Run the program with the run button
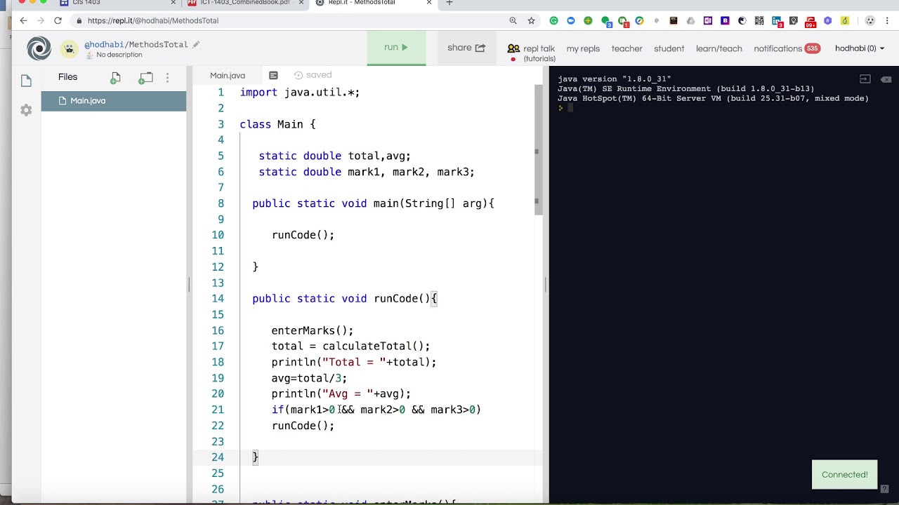The width and height of the screenshot is (899, 505). pyautogui.click(x=396, y=48)
